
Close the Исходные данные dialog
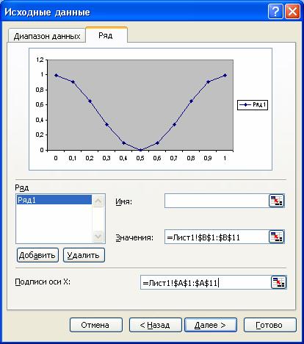(292, 12)
